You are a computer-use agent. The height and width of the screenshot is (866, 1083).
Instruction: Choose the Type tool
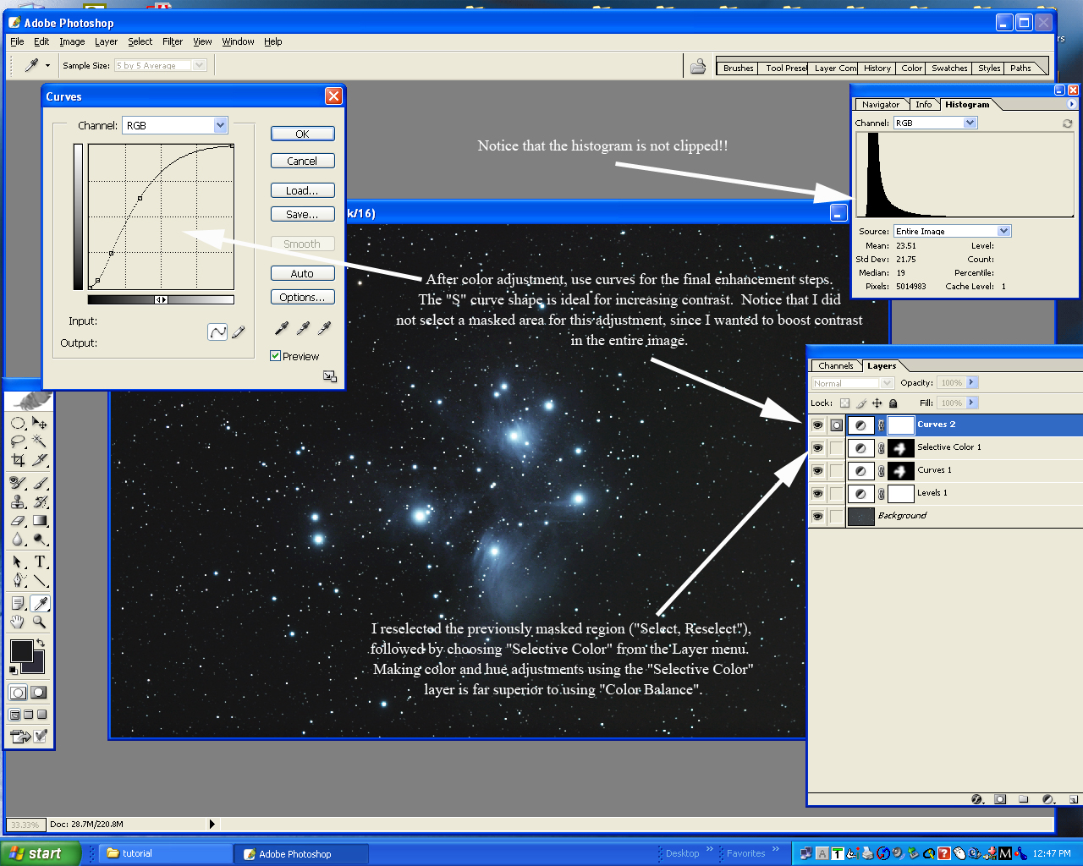[40, 562]
